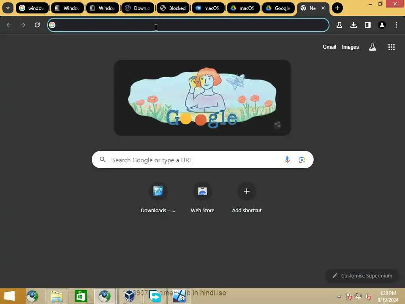
Task: Switch to the first 'window' Google tab
Action: tap(32, 8)
